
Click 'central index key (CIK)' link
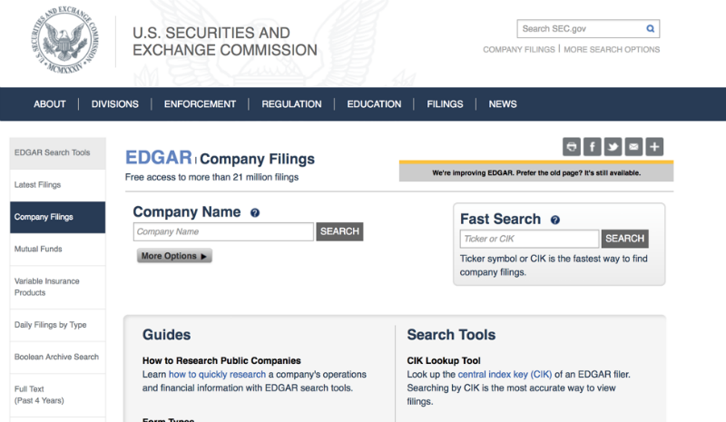tap(505, 374)
